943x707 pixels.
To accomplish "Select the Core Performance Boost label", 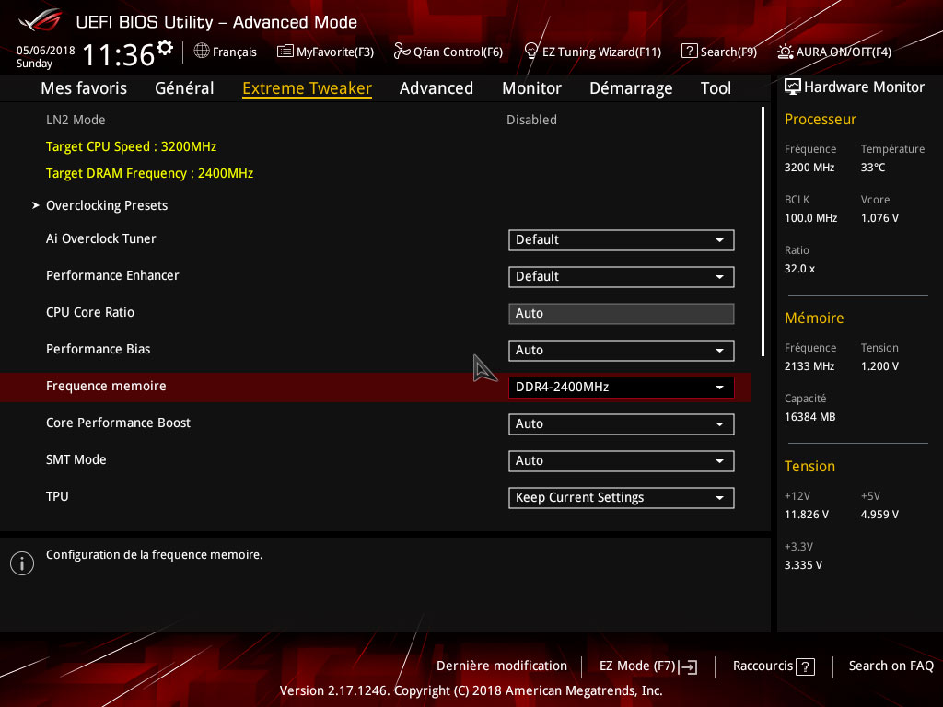I will pos(118,423).
